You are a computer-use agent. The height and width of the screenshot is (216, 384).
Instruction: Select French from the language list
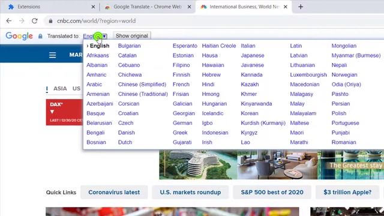click(181, 84)
